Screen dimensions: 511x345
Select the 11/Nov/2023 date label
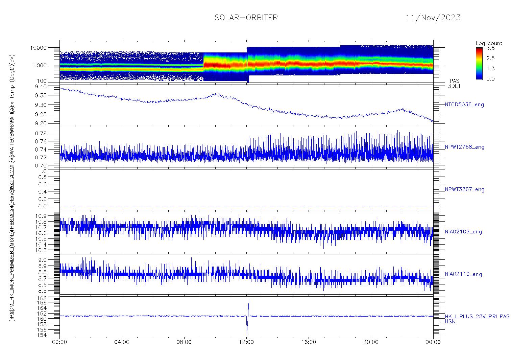pyautogui.click(x=433, y=18)
